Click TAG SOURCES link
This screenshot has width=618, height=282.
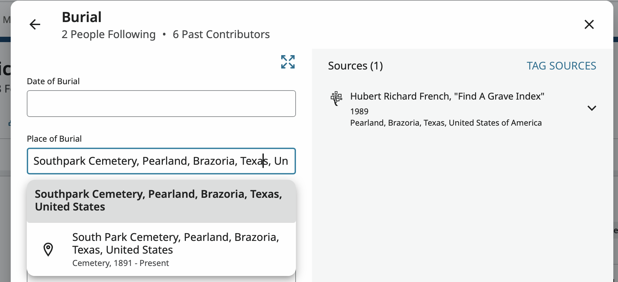coord(561,66)
